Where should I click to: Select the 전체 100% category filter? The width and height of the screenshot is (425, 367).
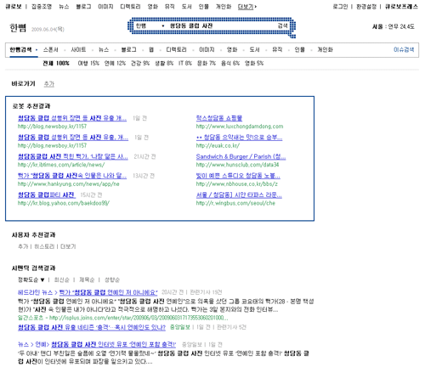click(56, 63)
